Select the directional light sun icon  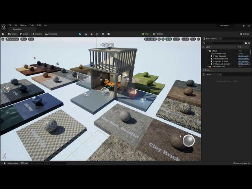(78, 77)
